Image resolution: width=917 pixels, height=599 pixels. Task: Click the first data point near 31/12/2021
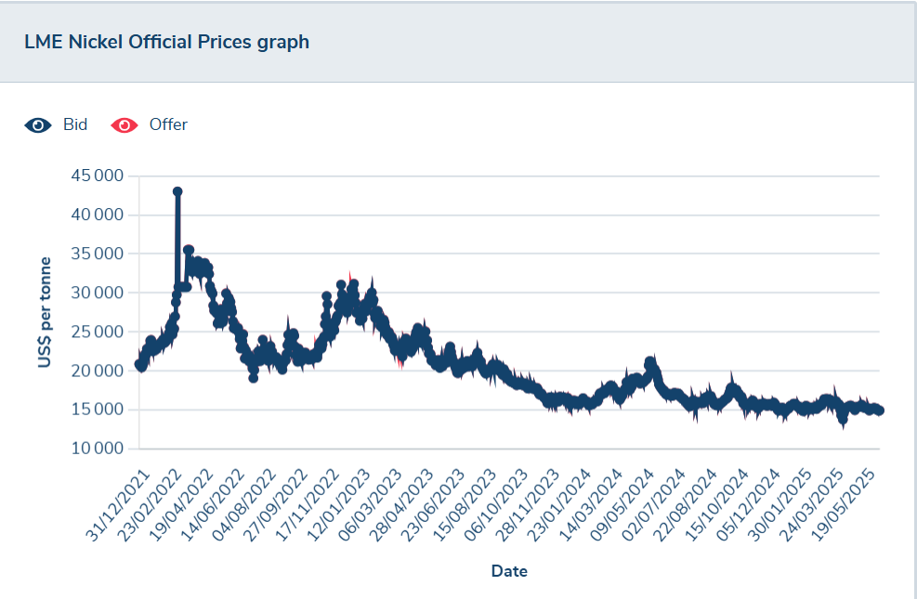coord(139,364)
